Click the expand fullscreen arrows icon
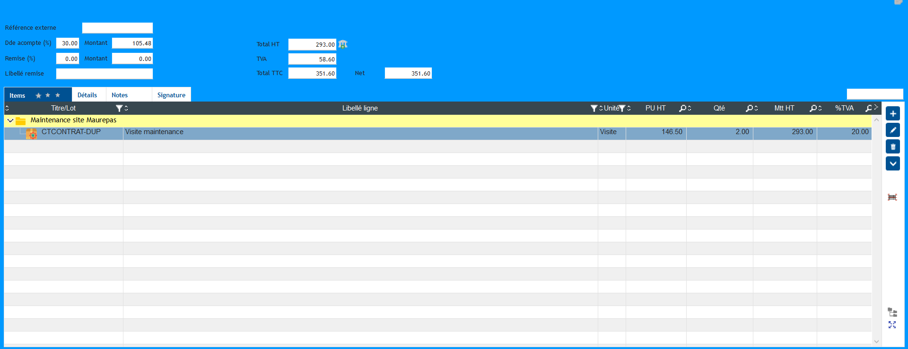 click(x=892, y=325)
